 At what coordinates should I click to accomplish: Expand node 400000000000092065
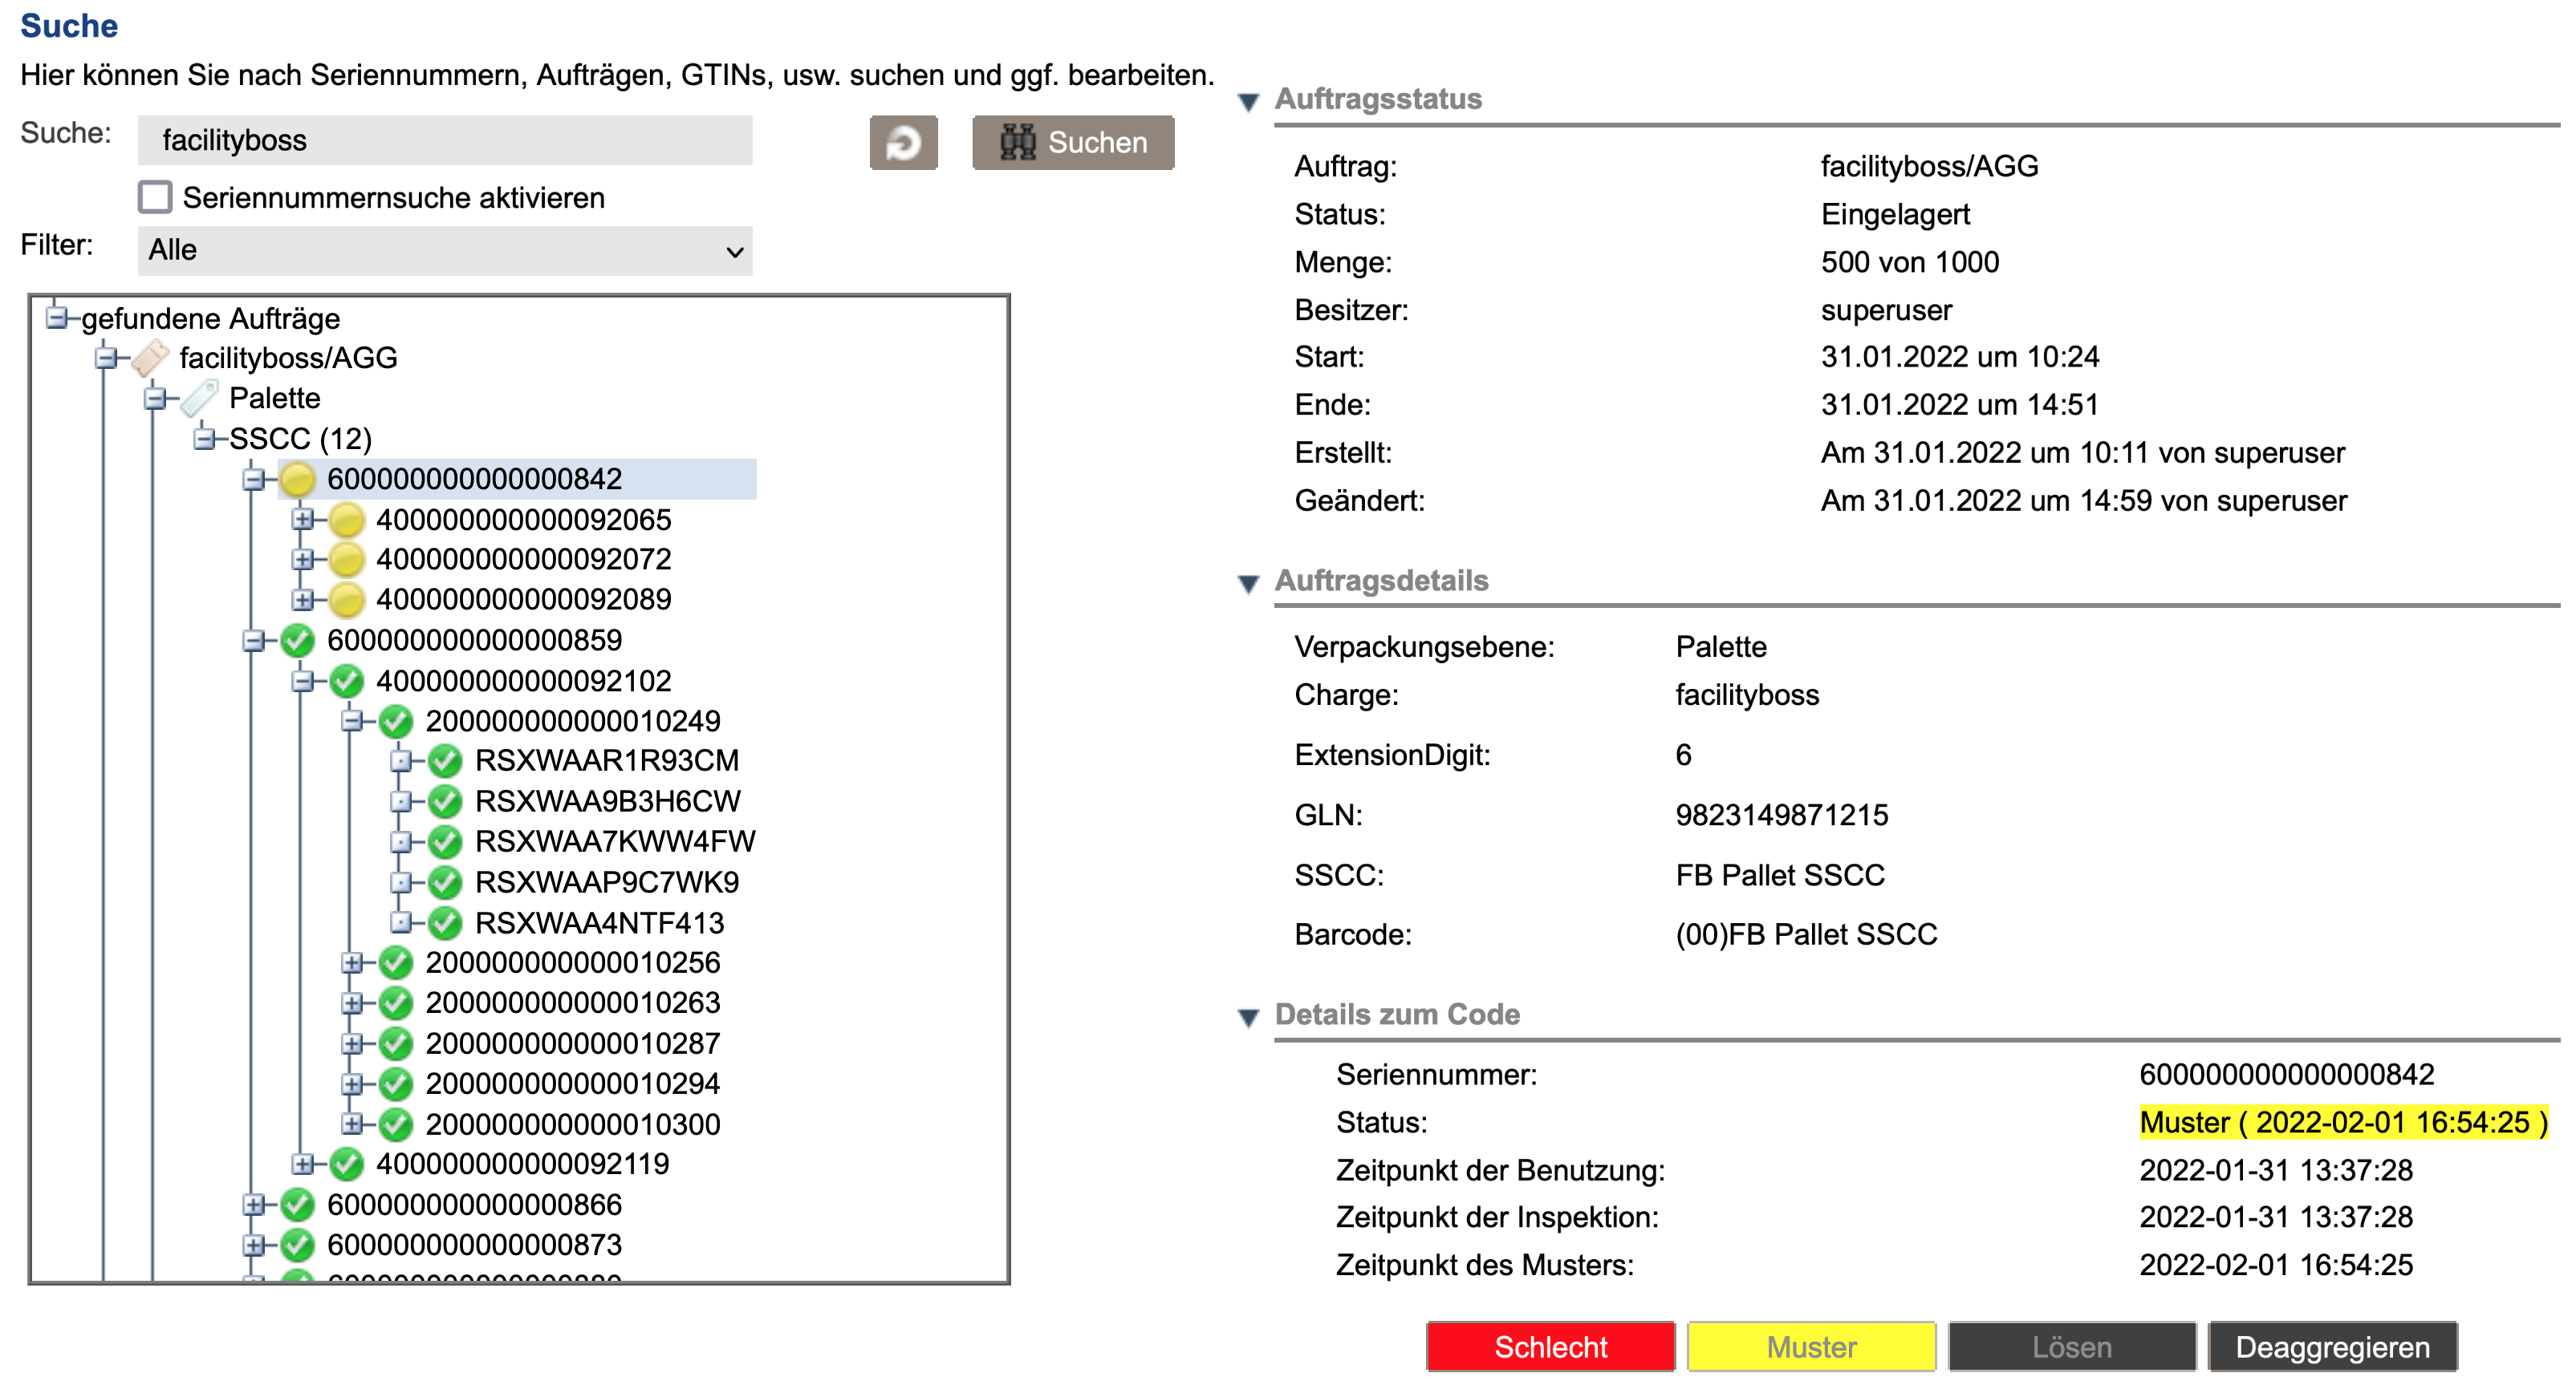click(x=302, y=519)
